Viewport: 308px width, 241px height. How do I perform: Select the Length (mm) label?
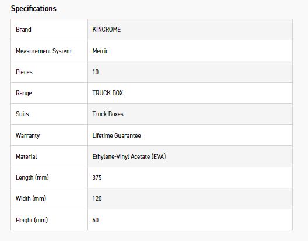coord(33,177)
